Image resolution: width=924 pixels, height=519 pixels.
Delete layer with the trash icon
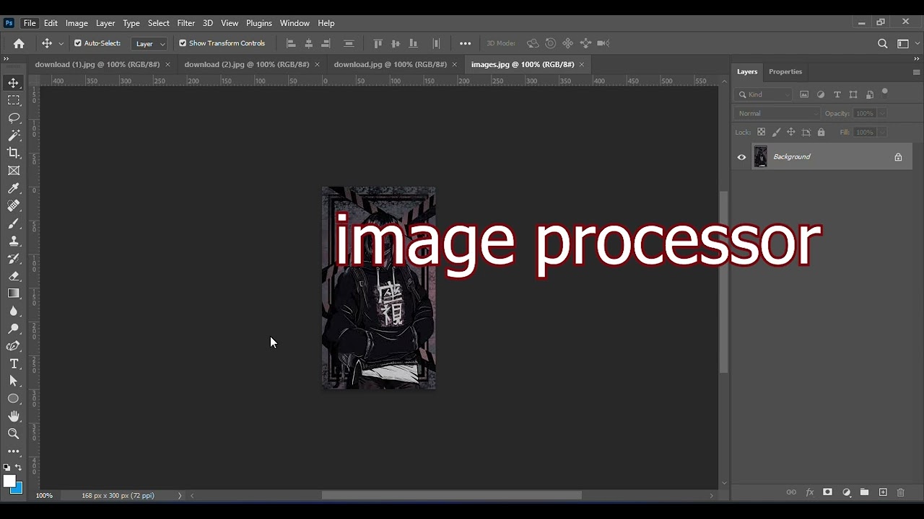[900, 492]
